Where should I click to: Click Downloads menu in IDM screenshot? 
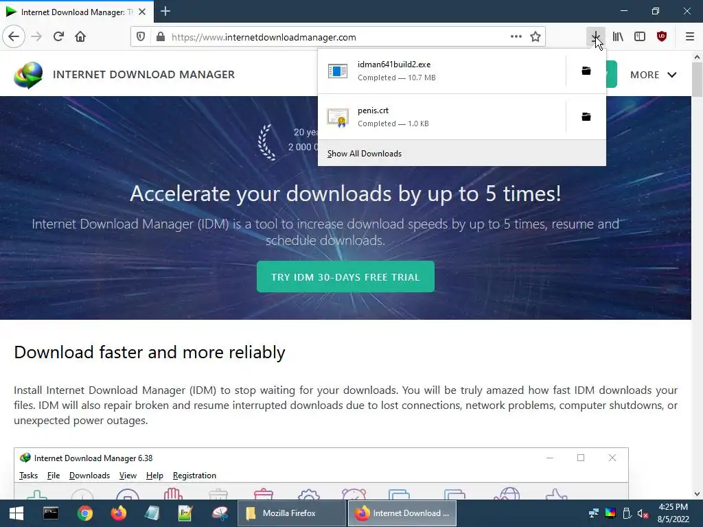(x=90, y=476)
